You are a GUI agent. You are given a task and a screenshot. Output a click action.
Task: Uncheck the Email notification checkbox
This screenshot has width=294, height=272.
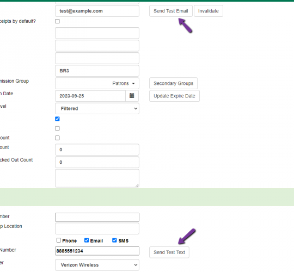pyautogui.click(x=87, y=240)
